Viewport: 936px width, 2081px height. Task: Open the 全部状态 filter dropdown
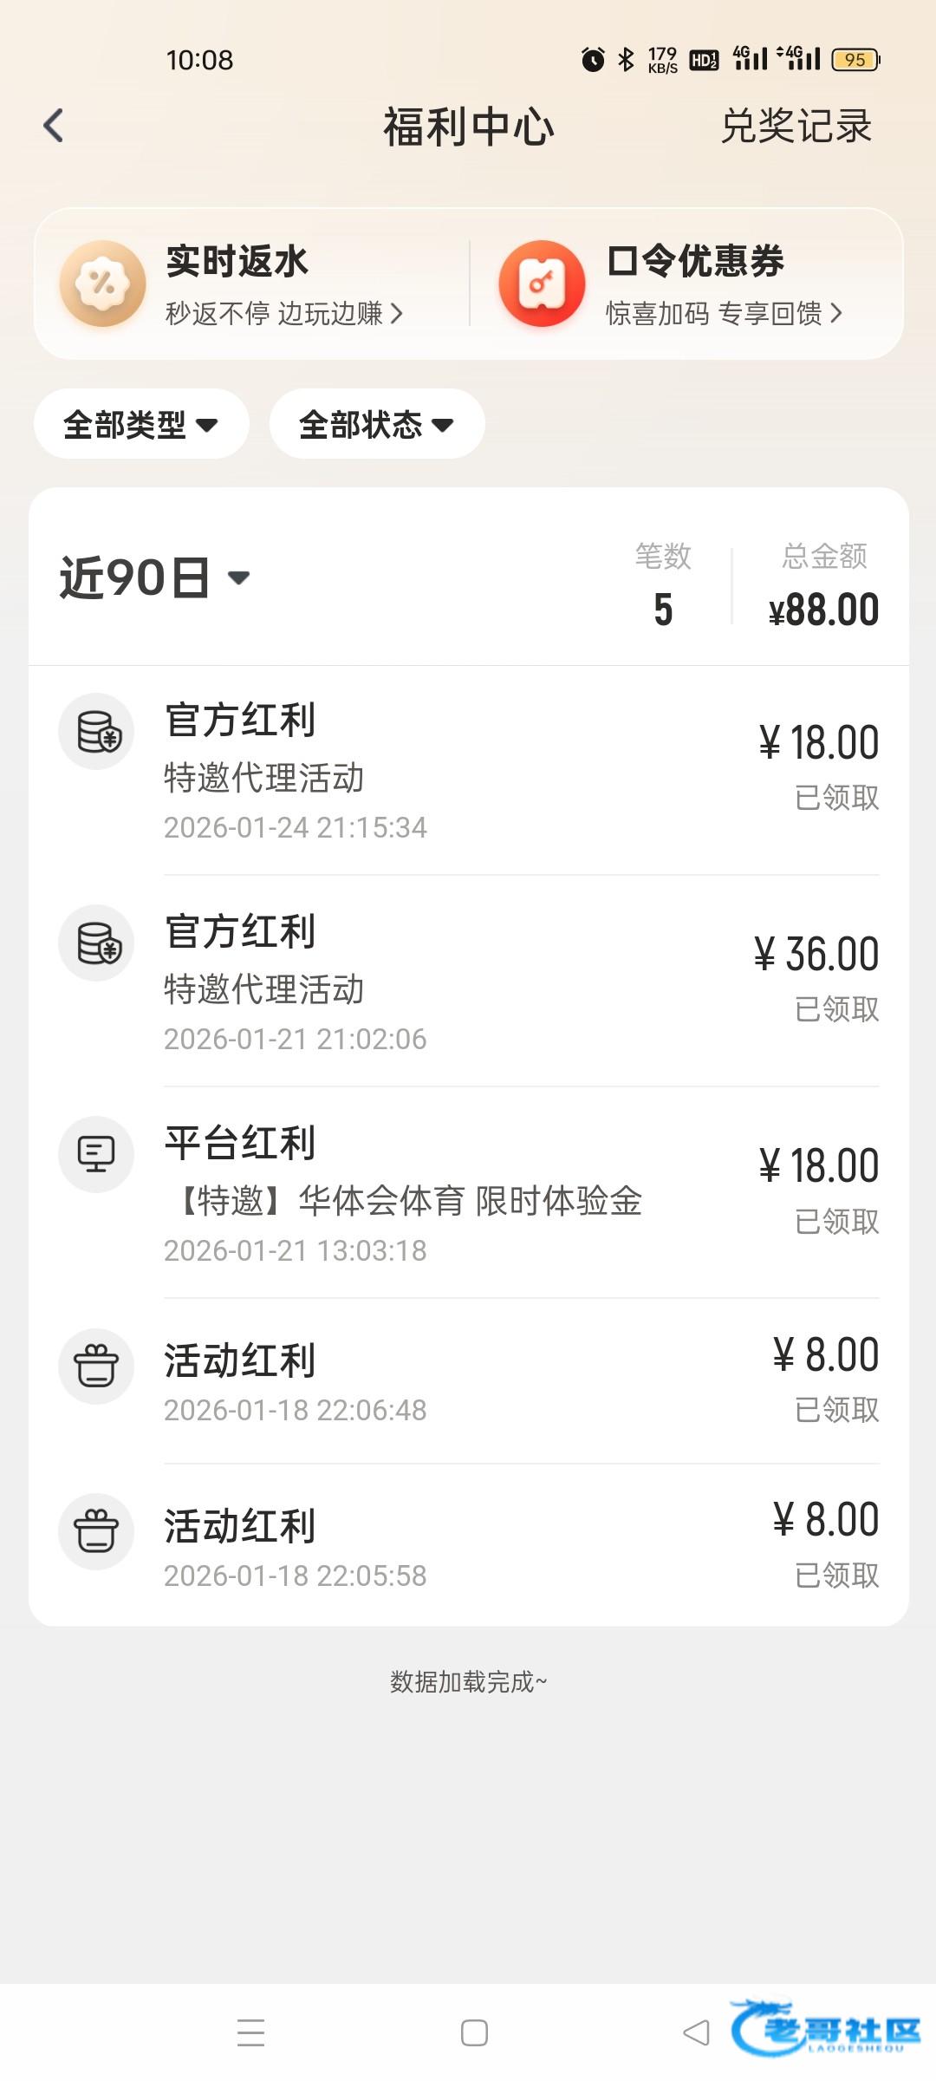click(x=377, y=424)
